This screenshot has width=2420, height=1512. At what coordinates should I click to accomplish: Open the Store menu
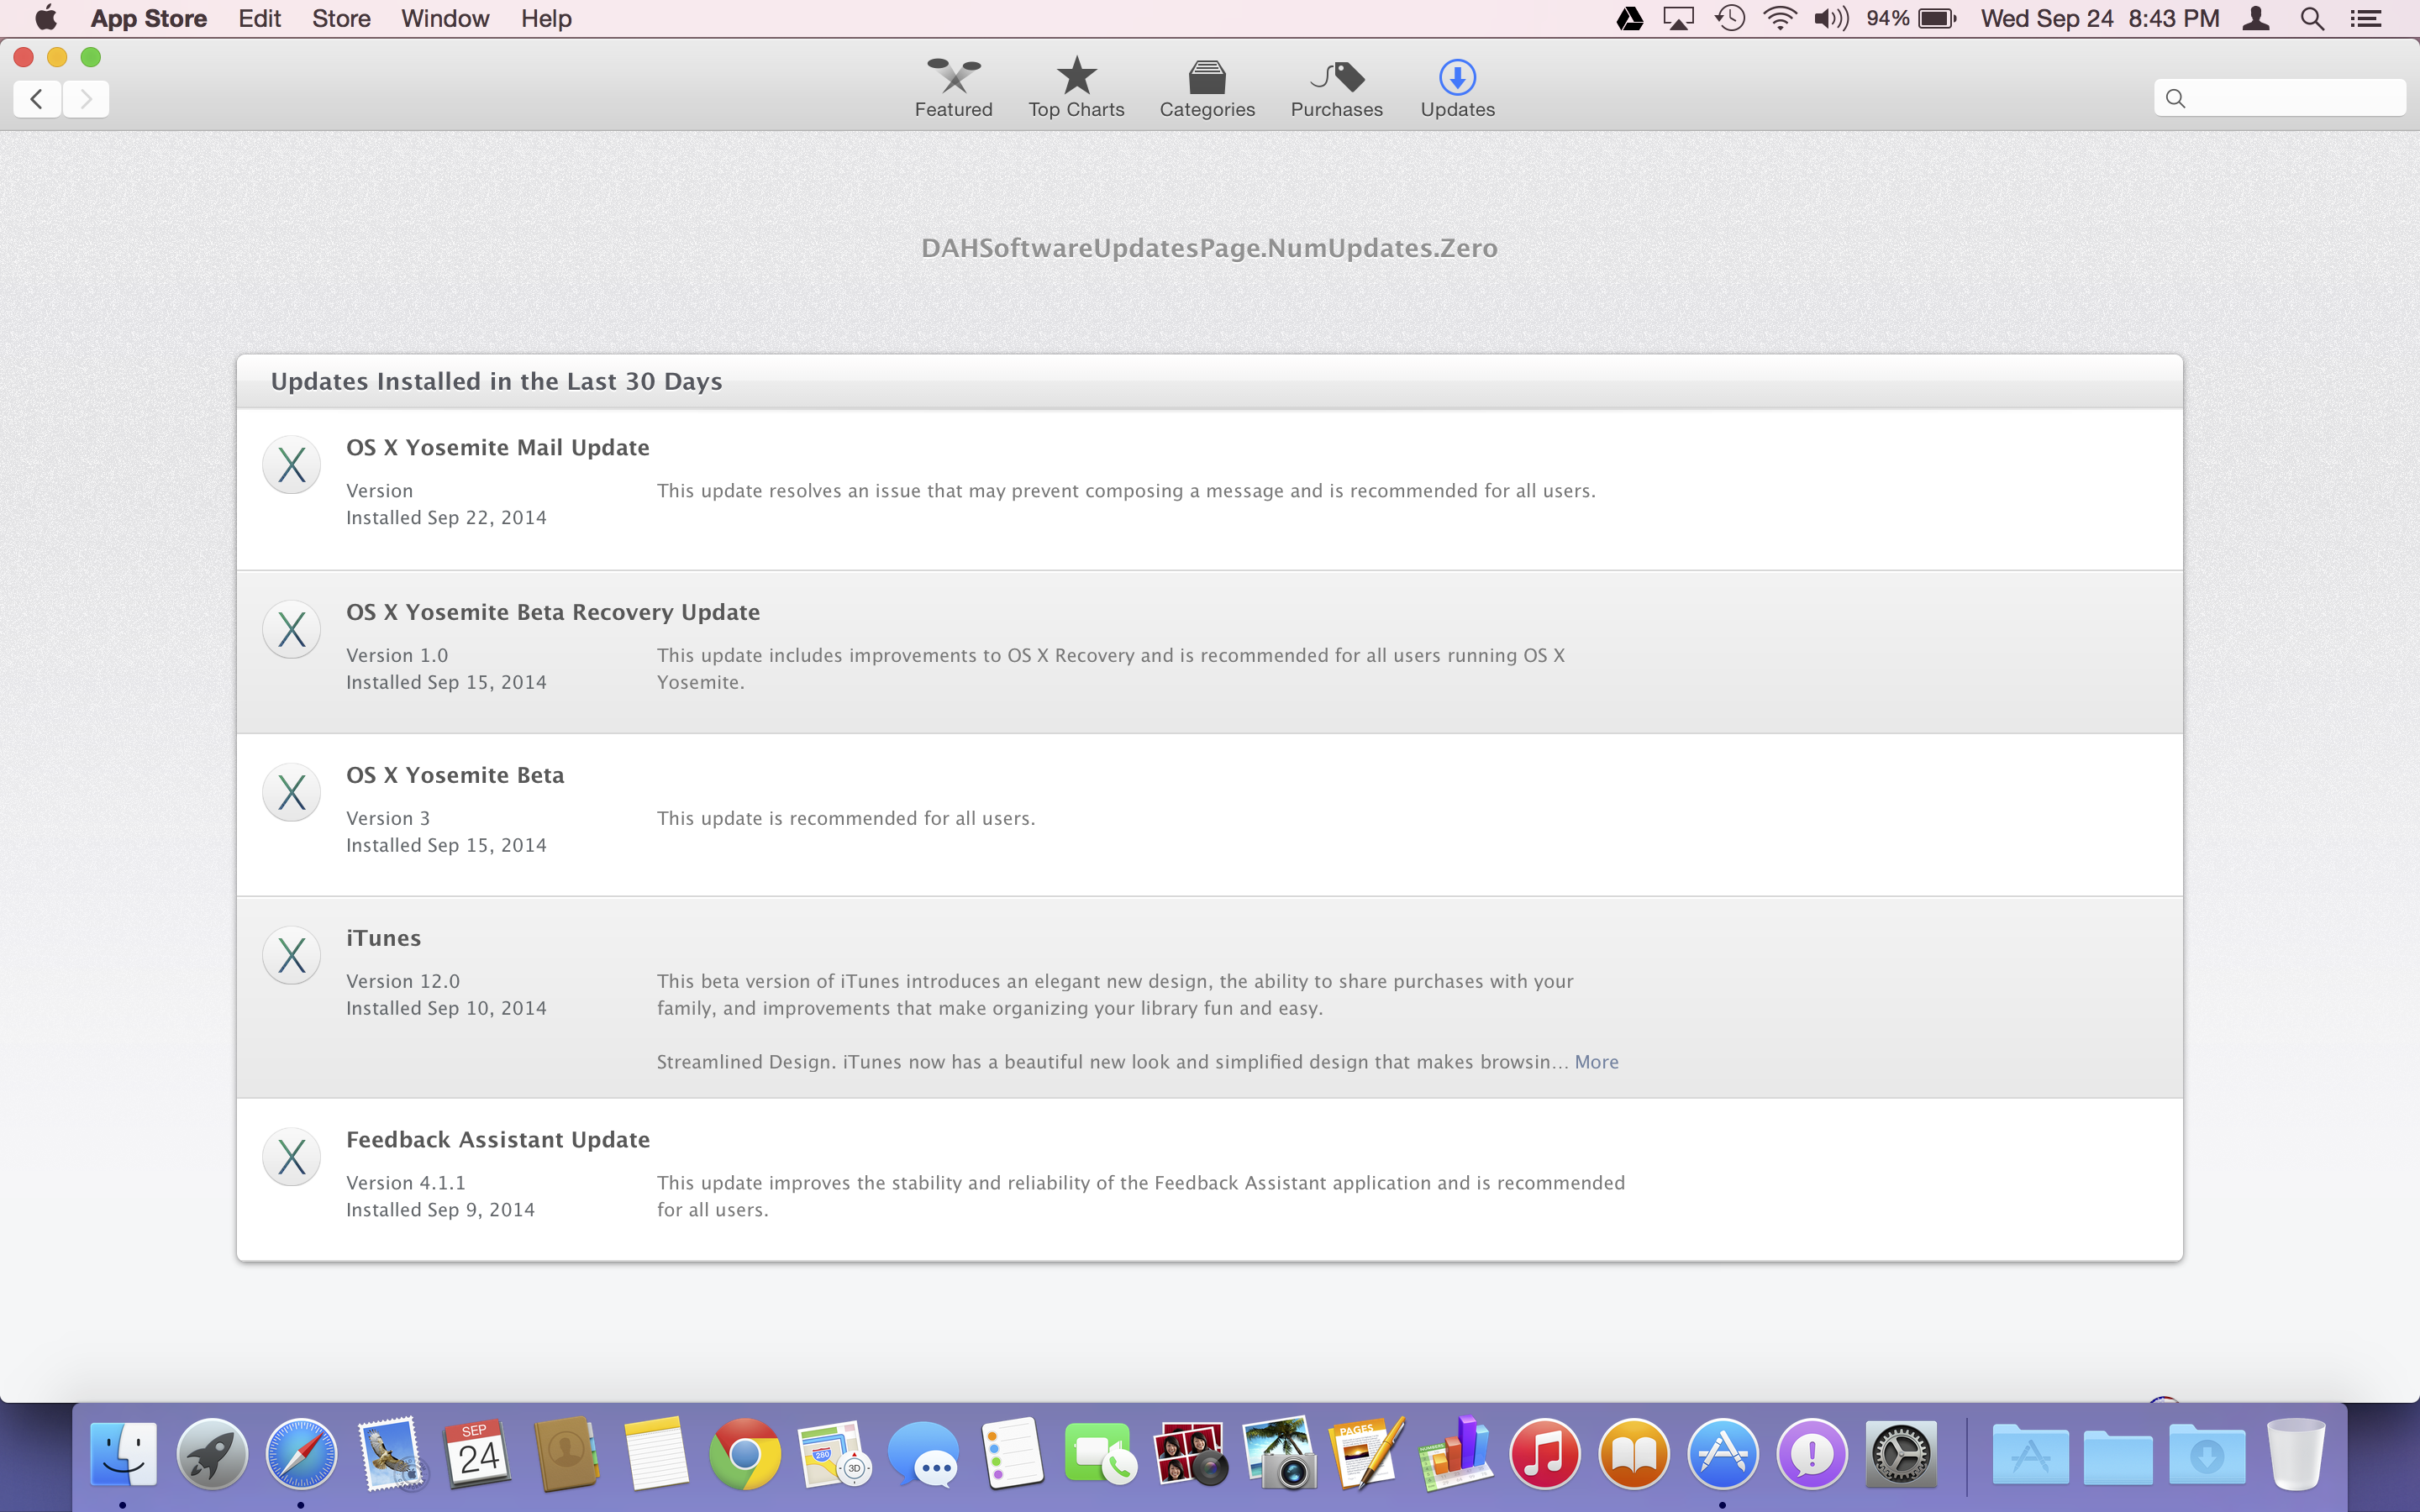tap(341, 18)
